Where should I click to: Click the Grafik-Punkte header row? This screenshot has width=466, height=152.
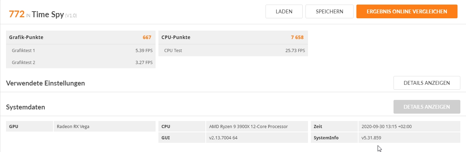(x=81, y=37)
